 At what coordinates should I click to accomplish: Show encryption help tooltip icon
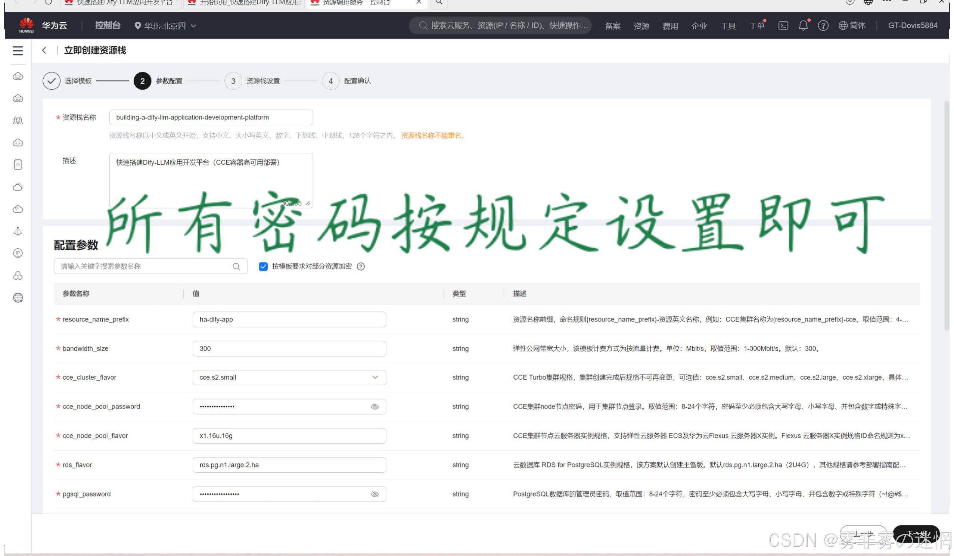[x=361, y=267]
